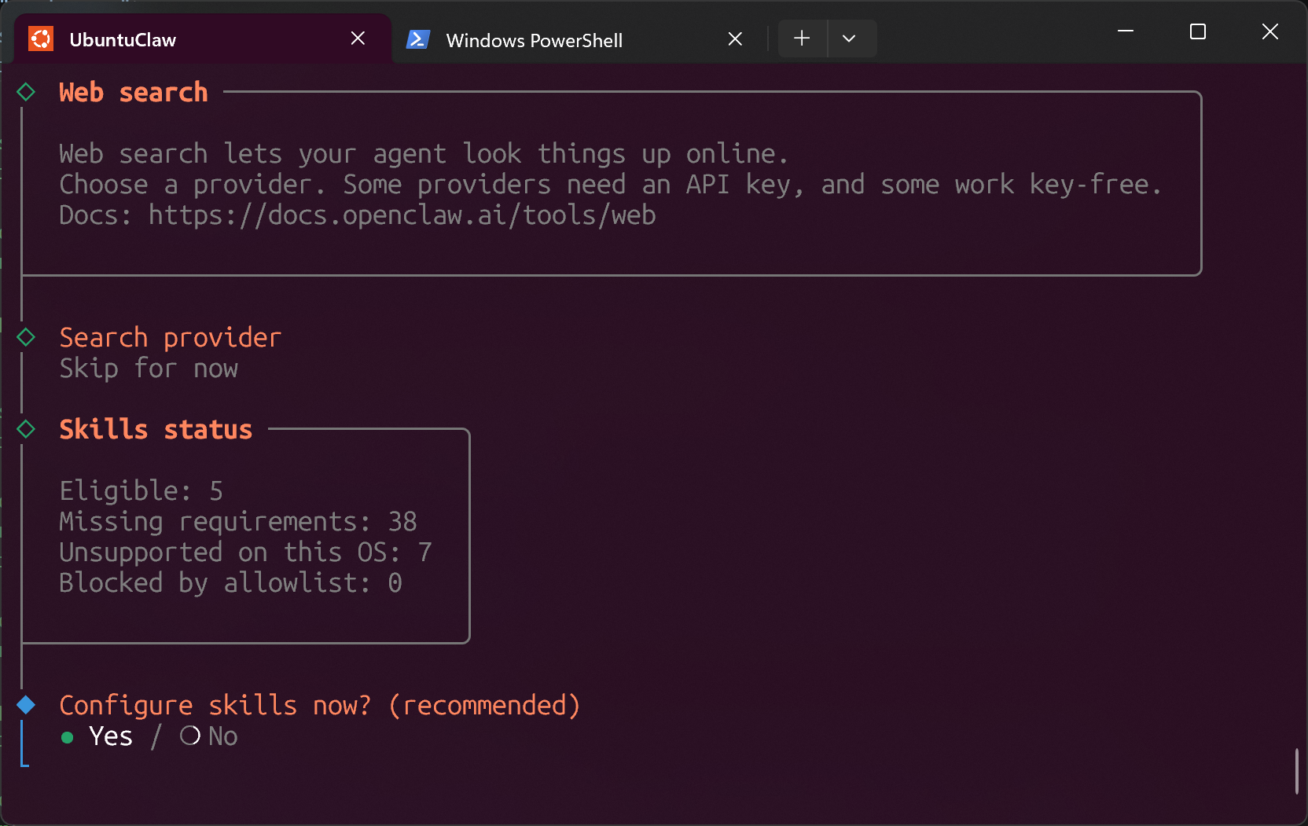This screenshot has height=826, width=1308.
Task: Click 'Configure skills now? (recommended)' prompt
Action: coord(320,706)
